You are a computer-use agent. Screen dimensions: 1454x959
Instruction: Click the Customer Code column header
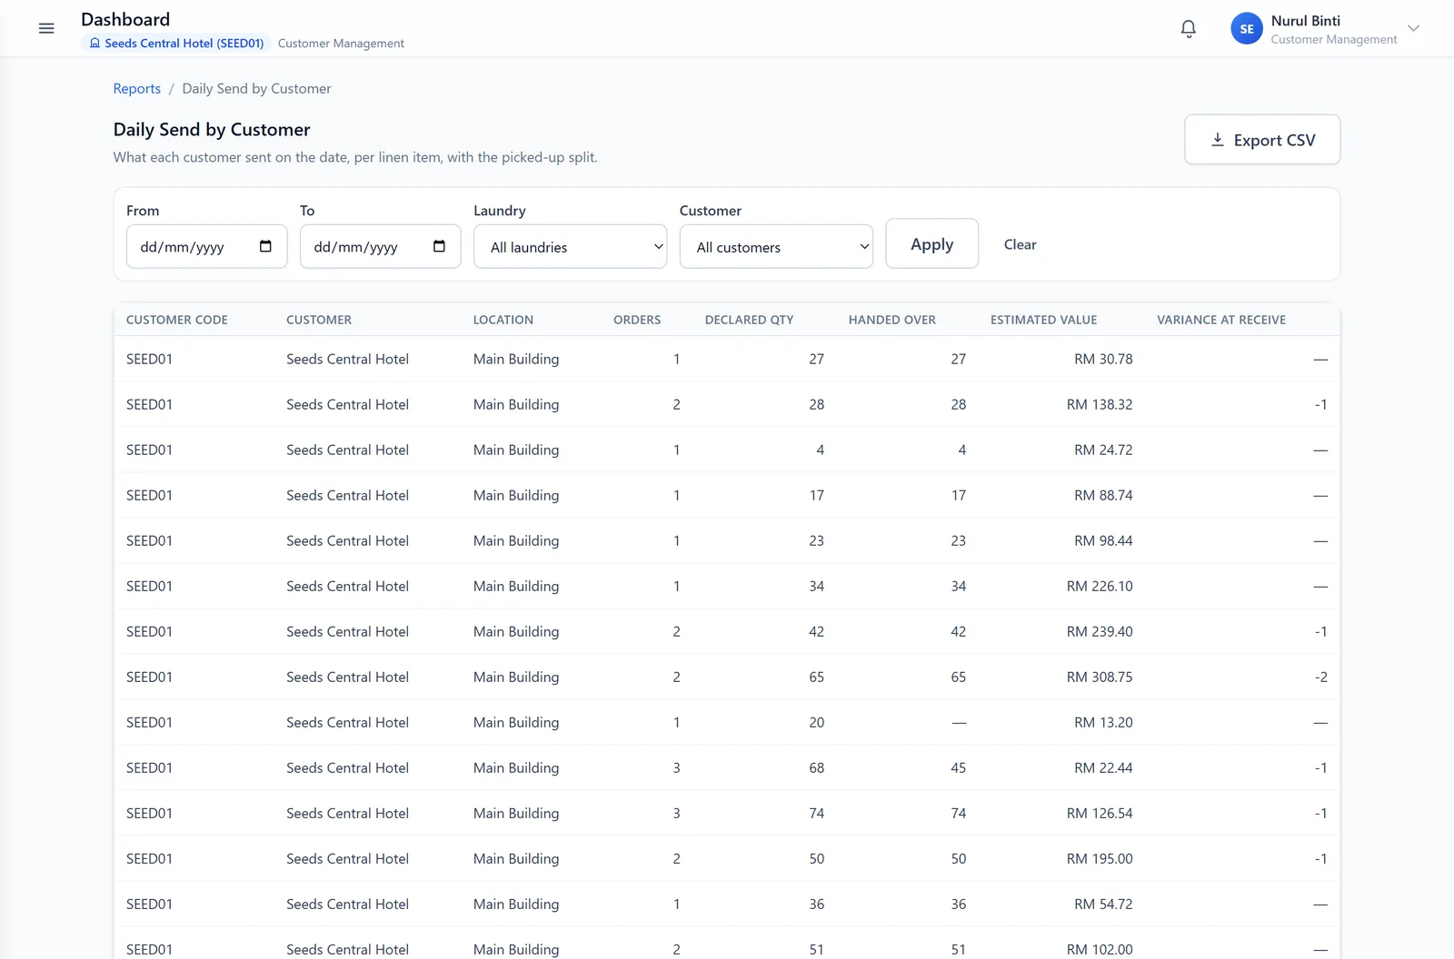point(177,320)
